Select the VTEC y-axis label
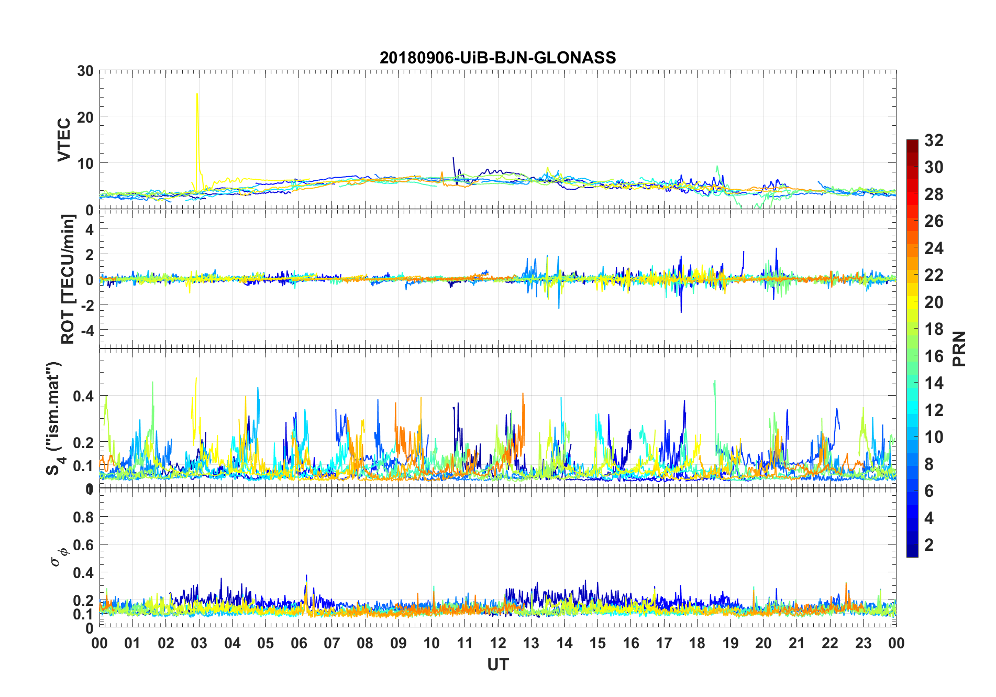The height and width of the screenshot is (697, 996). [x=64, y=140]
